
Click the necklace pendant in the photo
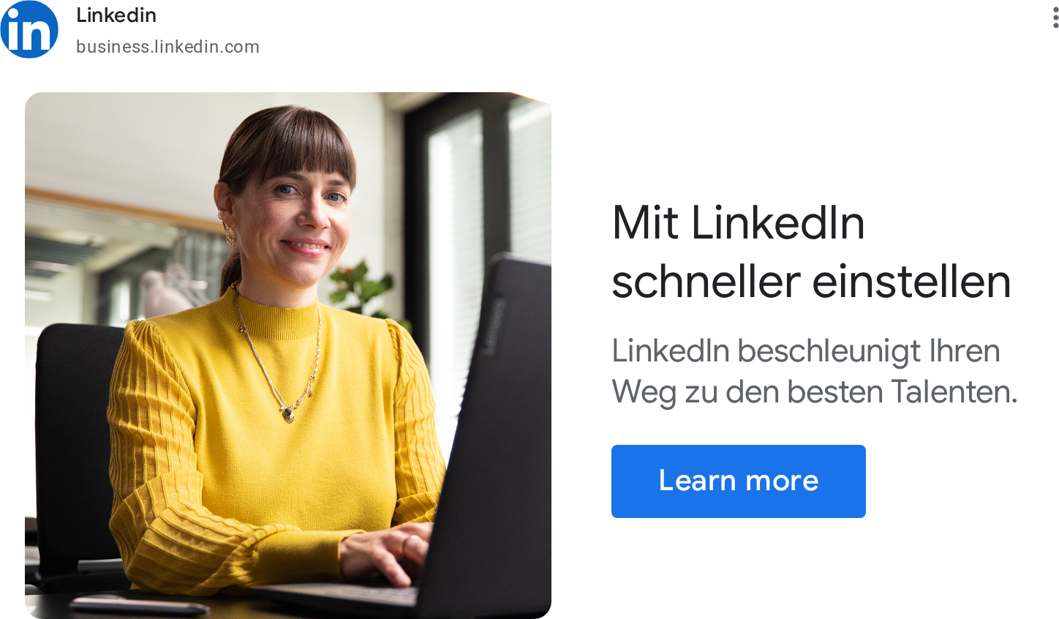pos(289,415)
